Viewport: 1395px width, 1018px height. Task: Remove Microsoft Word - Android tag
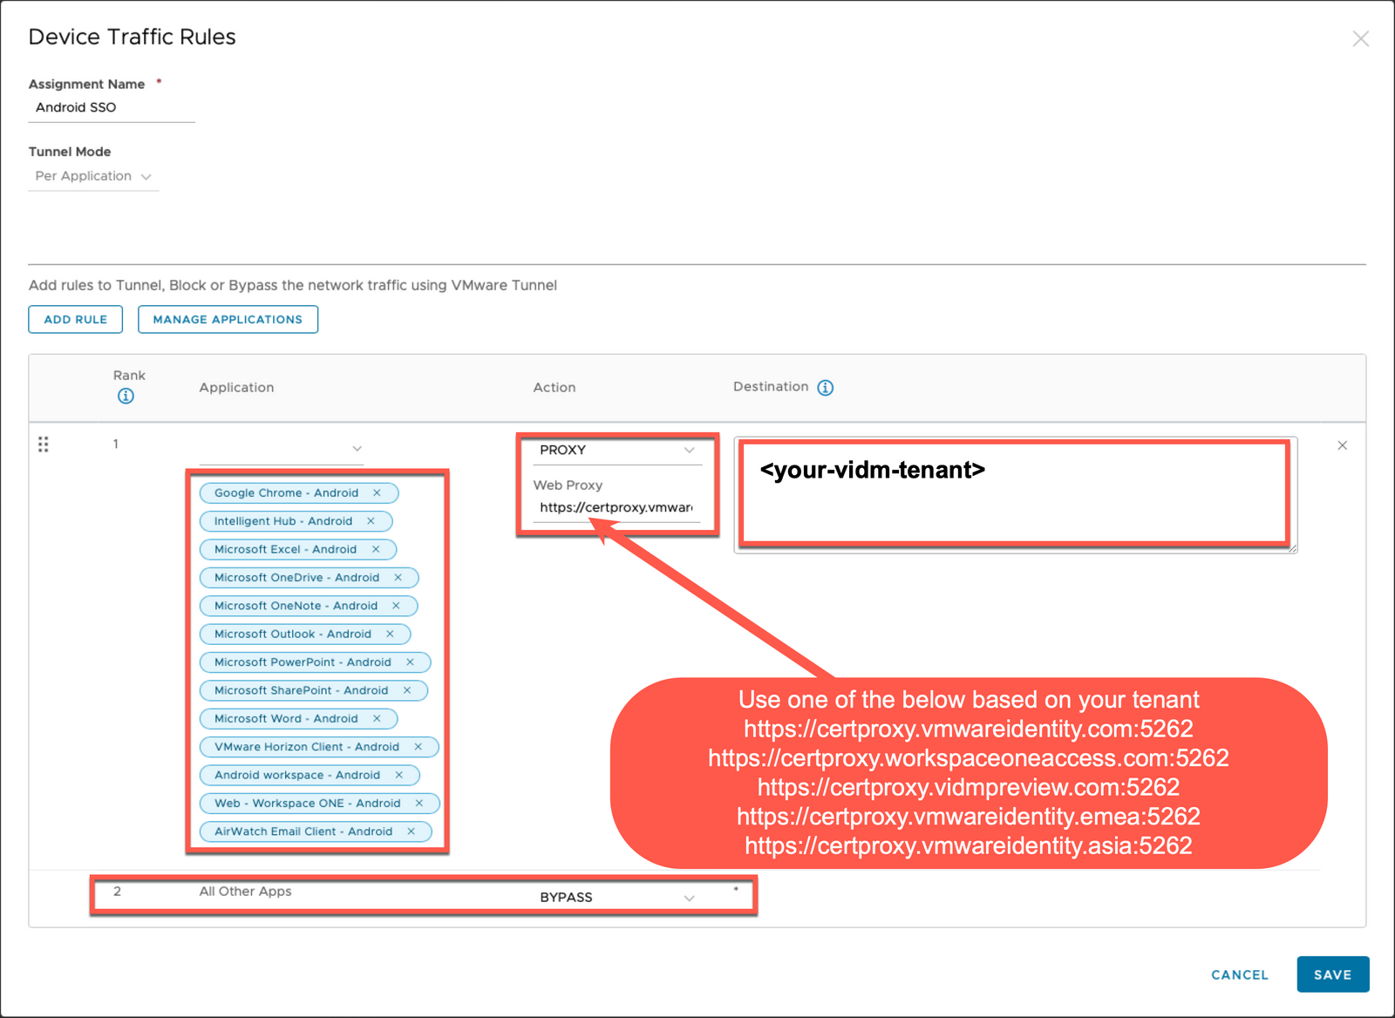click(x=377, y=718)
